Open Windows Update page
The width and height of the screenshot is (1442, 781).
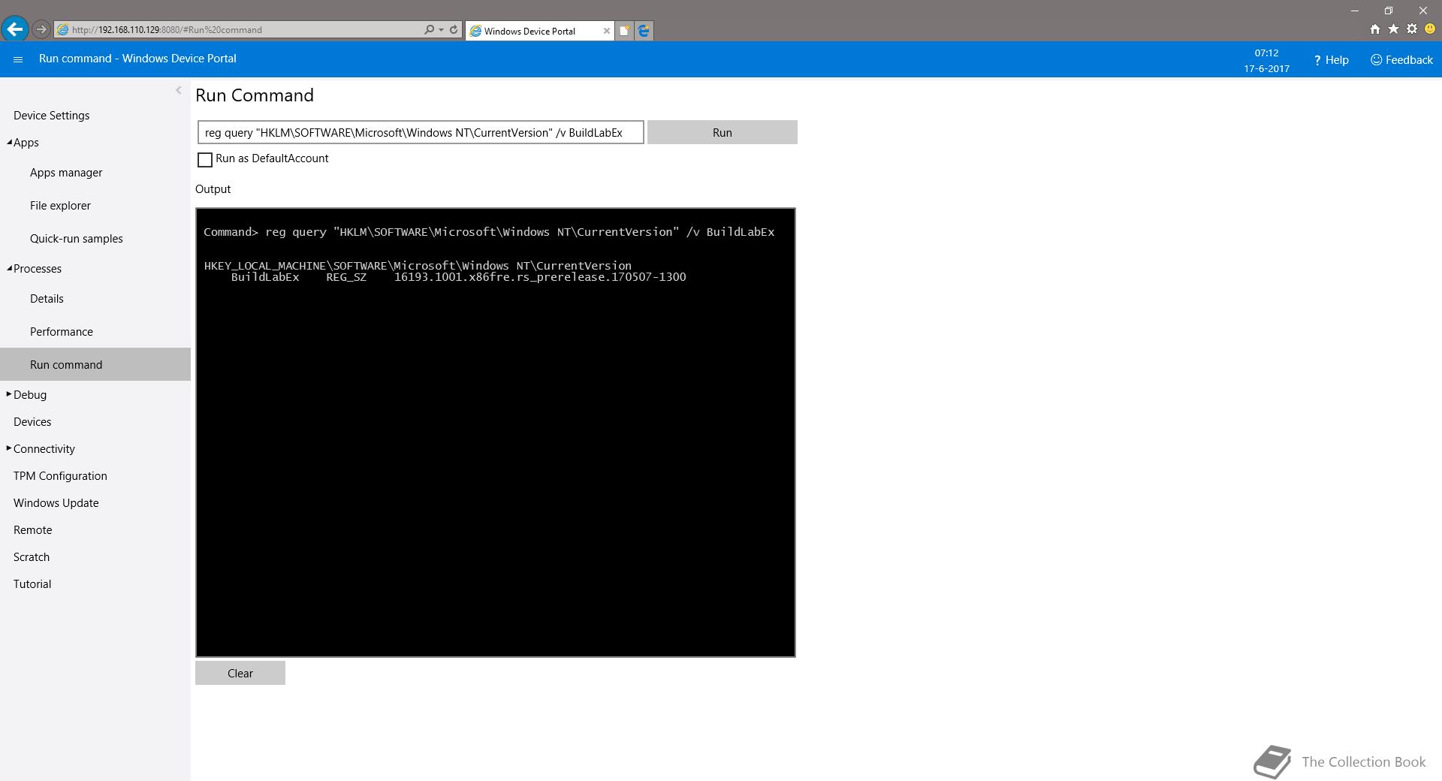(56, 503)
